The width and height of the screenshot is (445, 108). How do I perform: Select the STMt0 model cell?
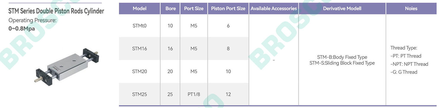(139, 26)
